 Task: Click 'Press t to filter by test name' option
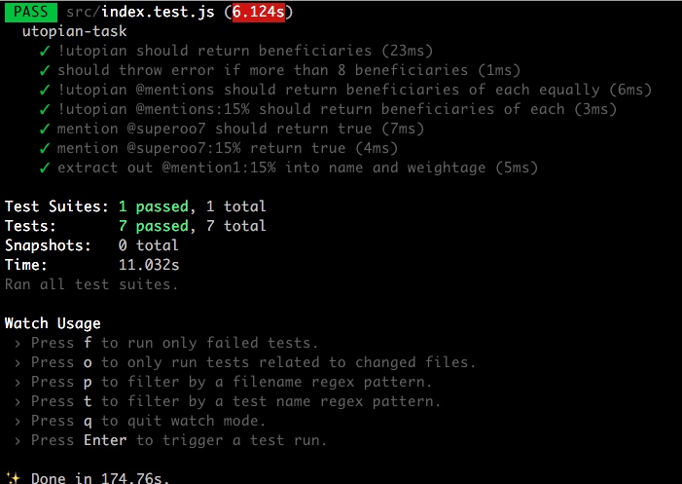(x=235, y=401)
